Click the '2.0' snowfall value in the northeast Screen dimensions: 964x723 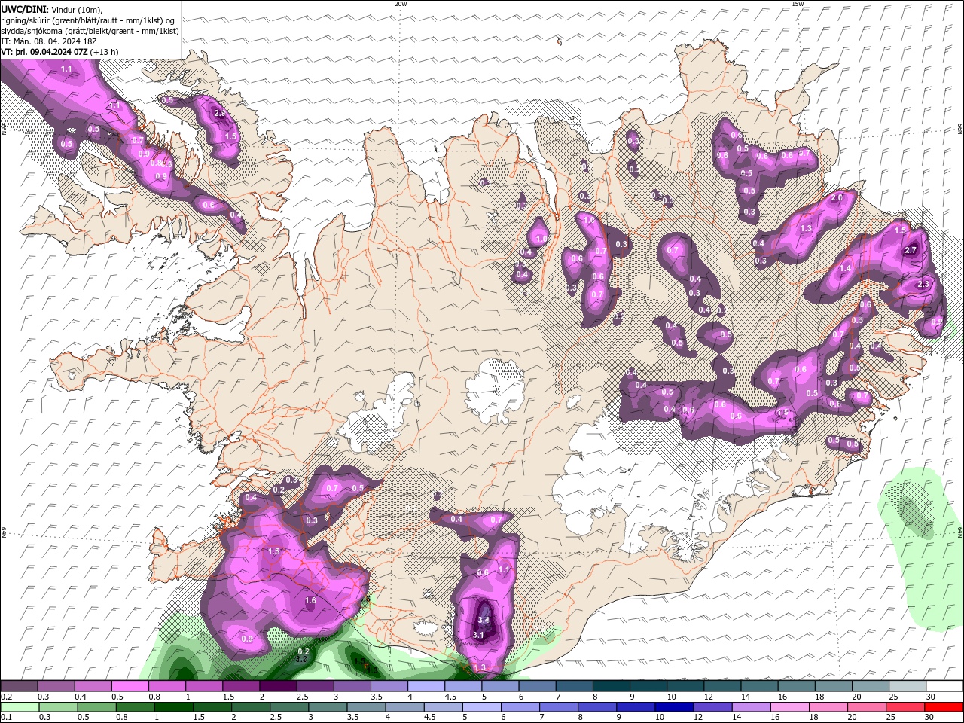pyautogui.click(x=837, y=198)
